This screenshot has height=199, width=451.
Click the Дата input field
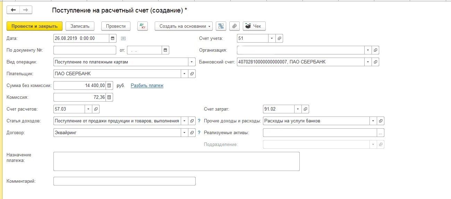click(x=82, y=38)
